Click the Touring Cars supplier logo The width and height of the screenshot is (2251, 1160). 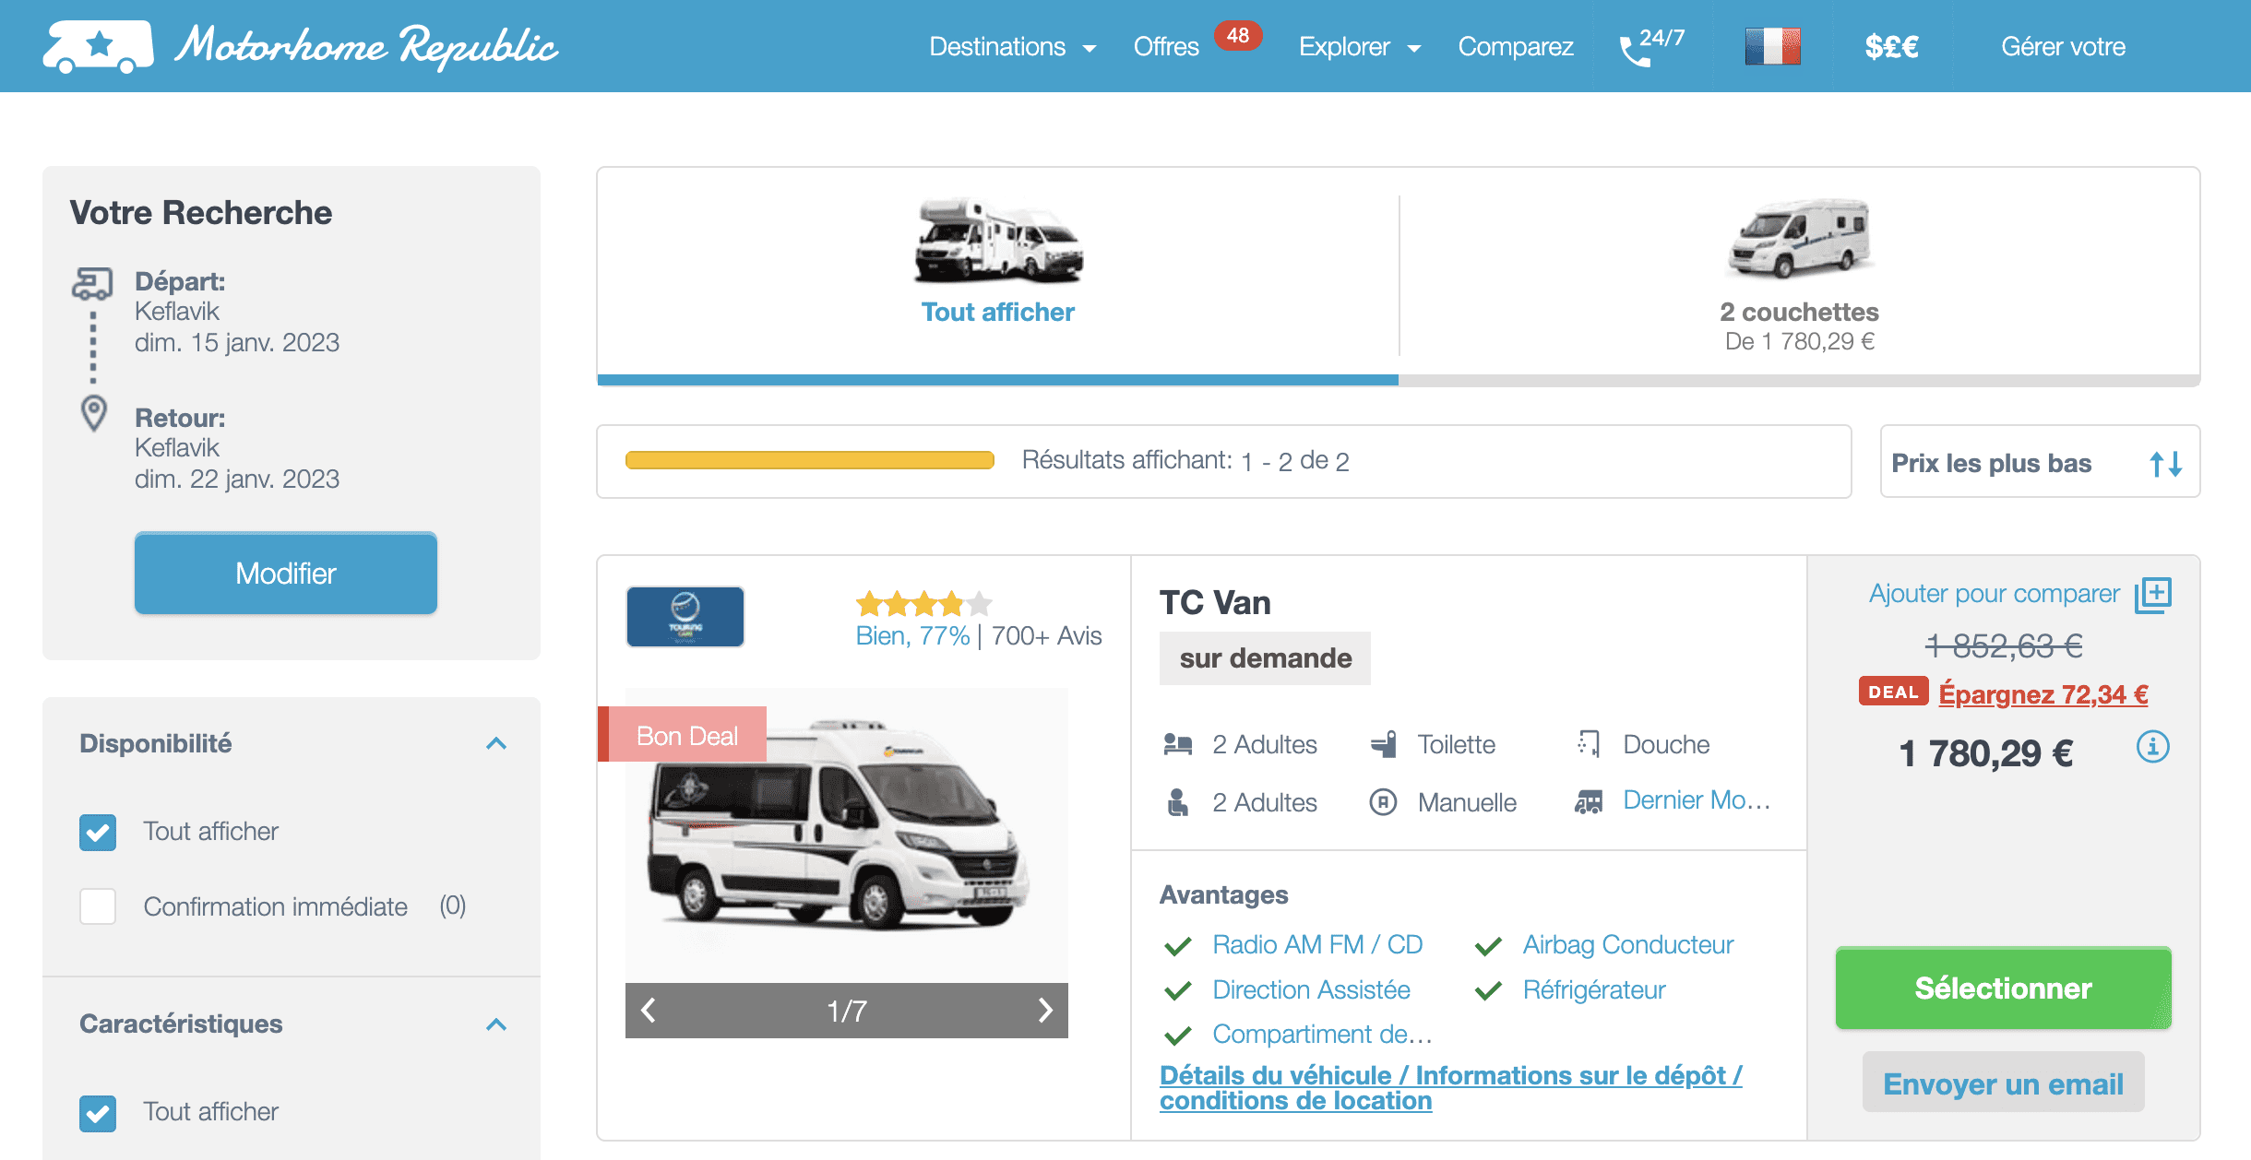[685, 617]
